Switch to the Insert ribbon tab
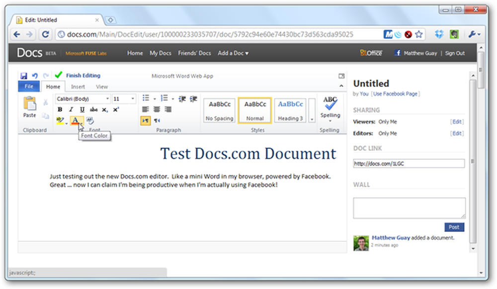The height and width of the screenshot is (289, 497). point(78,87)
